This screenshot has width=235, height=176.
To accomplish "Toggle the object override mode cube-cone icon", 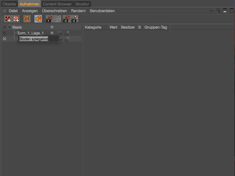I will point(38,19).
